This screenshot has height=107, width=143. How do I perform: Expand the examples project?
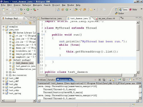(3, 27)
